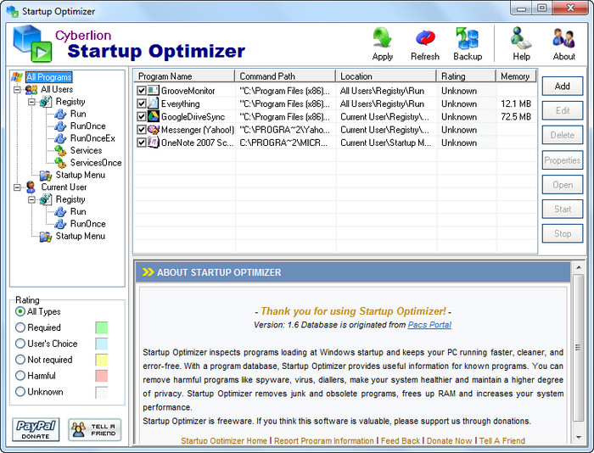Open the Startup Optimizer Home link
Image resolution: width=594 pixels, height=453 pixels.
point(224,441)
